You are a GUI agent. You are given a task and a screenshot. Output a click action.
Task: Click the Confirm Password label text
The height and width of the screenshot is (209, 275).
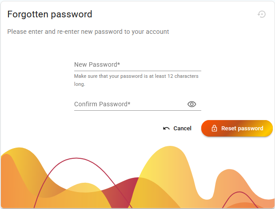tap(102, 104)
